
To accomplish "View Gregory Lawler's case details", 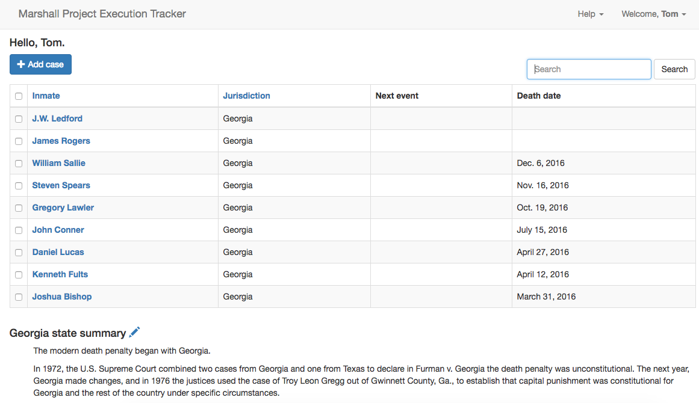I will coord(63,208).
